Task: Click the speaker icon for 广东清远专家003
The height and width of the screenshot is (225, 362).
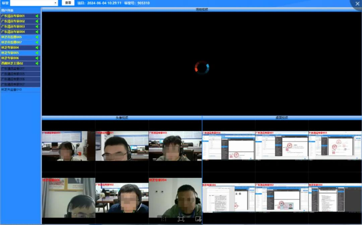Action: [x=37, y=27]
